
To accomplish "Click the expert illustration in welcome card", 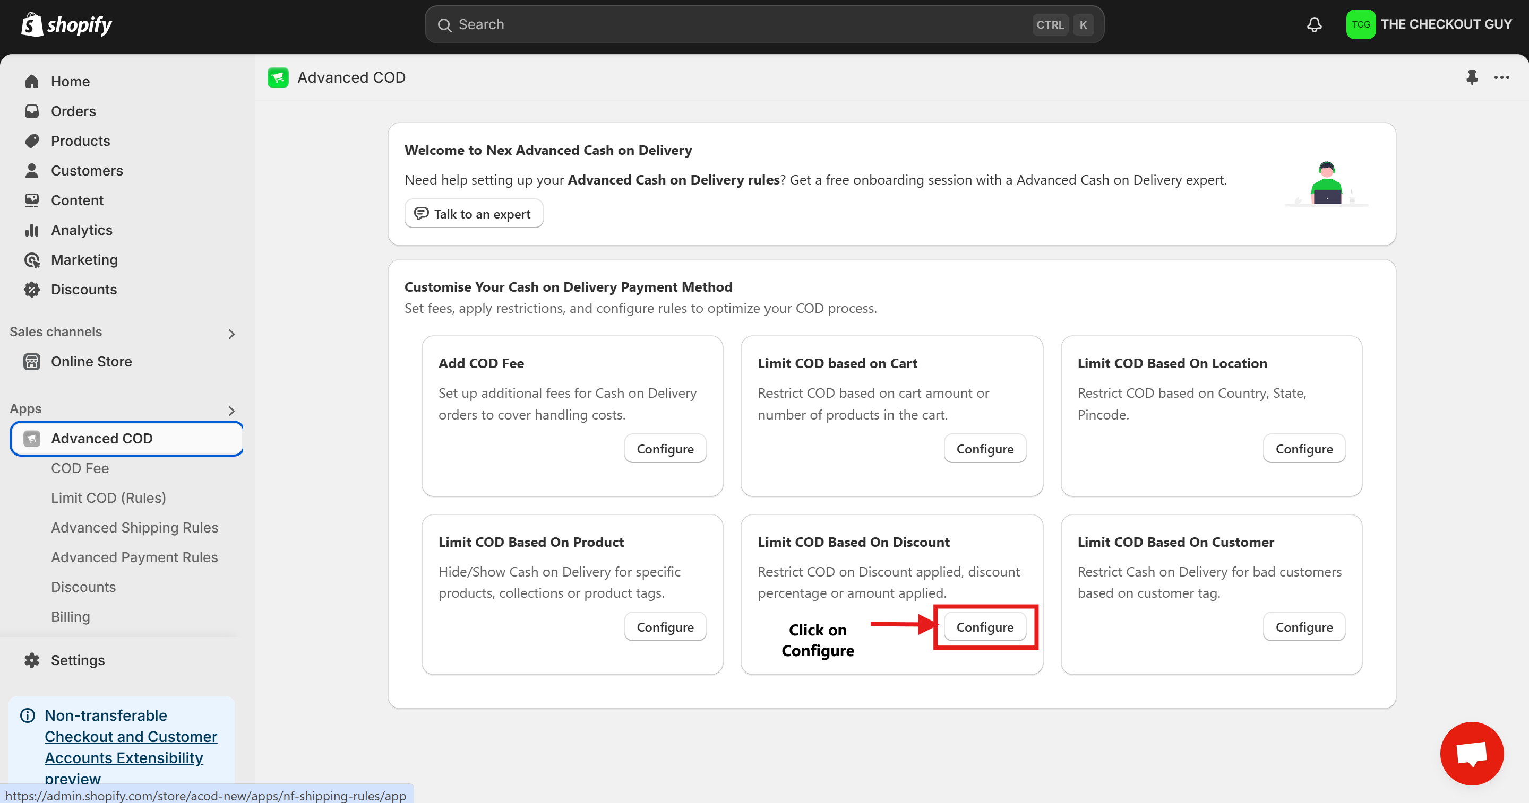I will 1327,184.
